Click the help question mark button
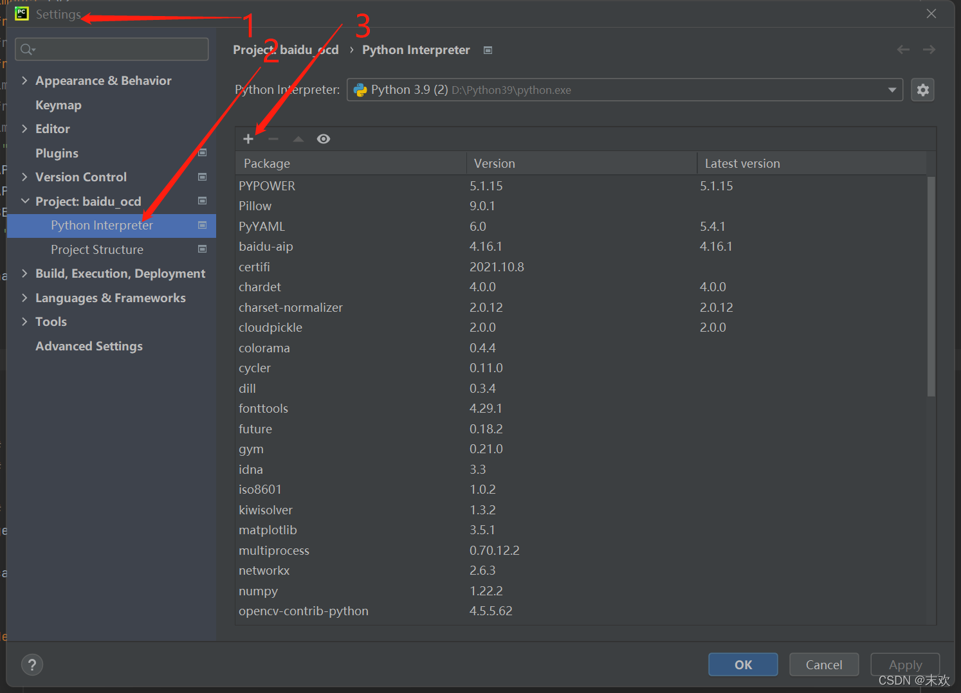The image size is (961, 693). coord(32,665)
